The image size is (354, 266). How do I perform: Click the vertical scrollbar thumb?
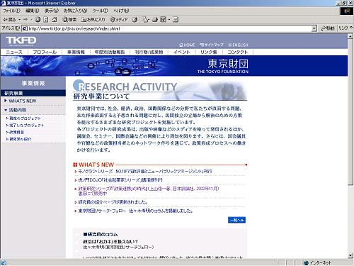350,113
